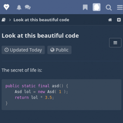Click breadcrumb 'Look at this beautiful code'
The height and width of the screenshot is (123, 123).
41,20
